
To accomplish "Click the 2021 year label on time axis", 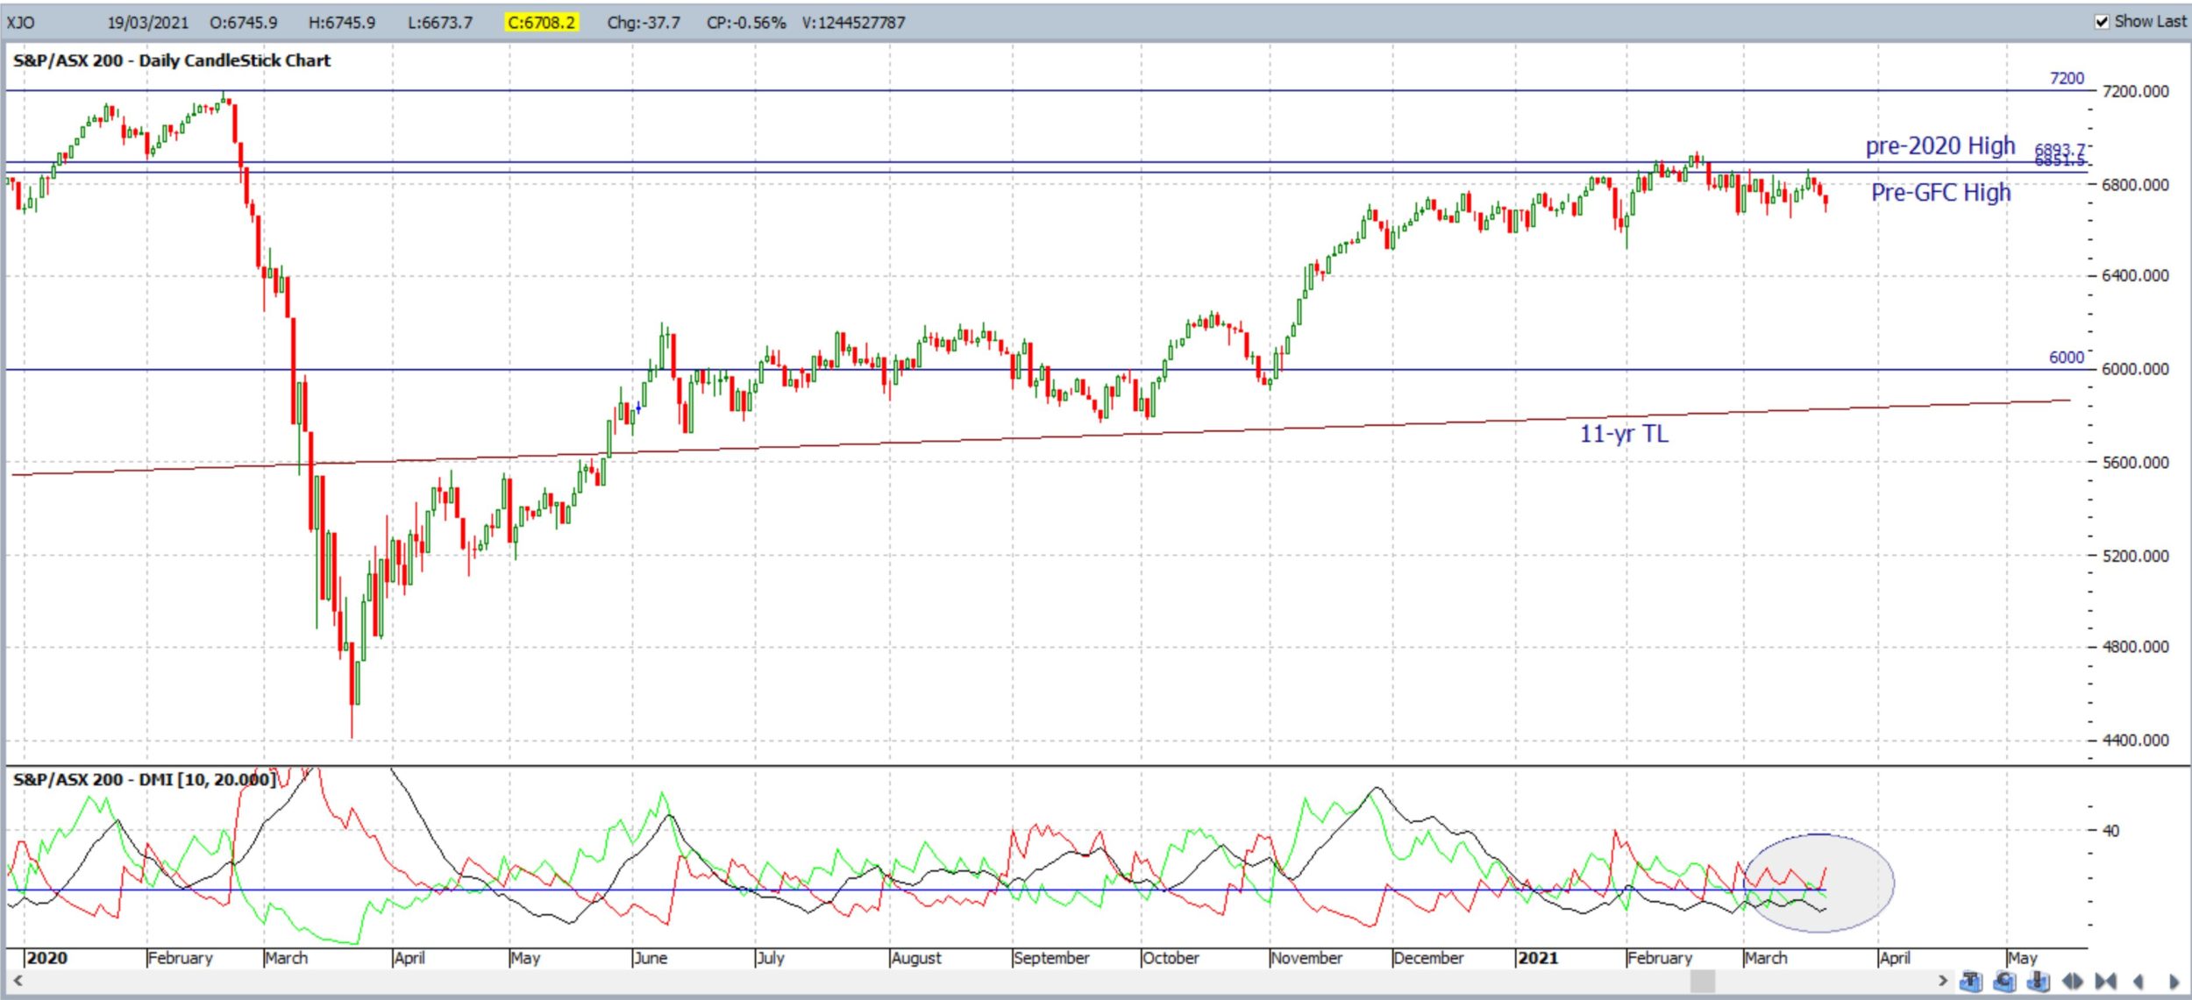I will tap(1538, 958).
